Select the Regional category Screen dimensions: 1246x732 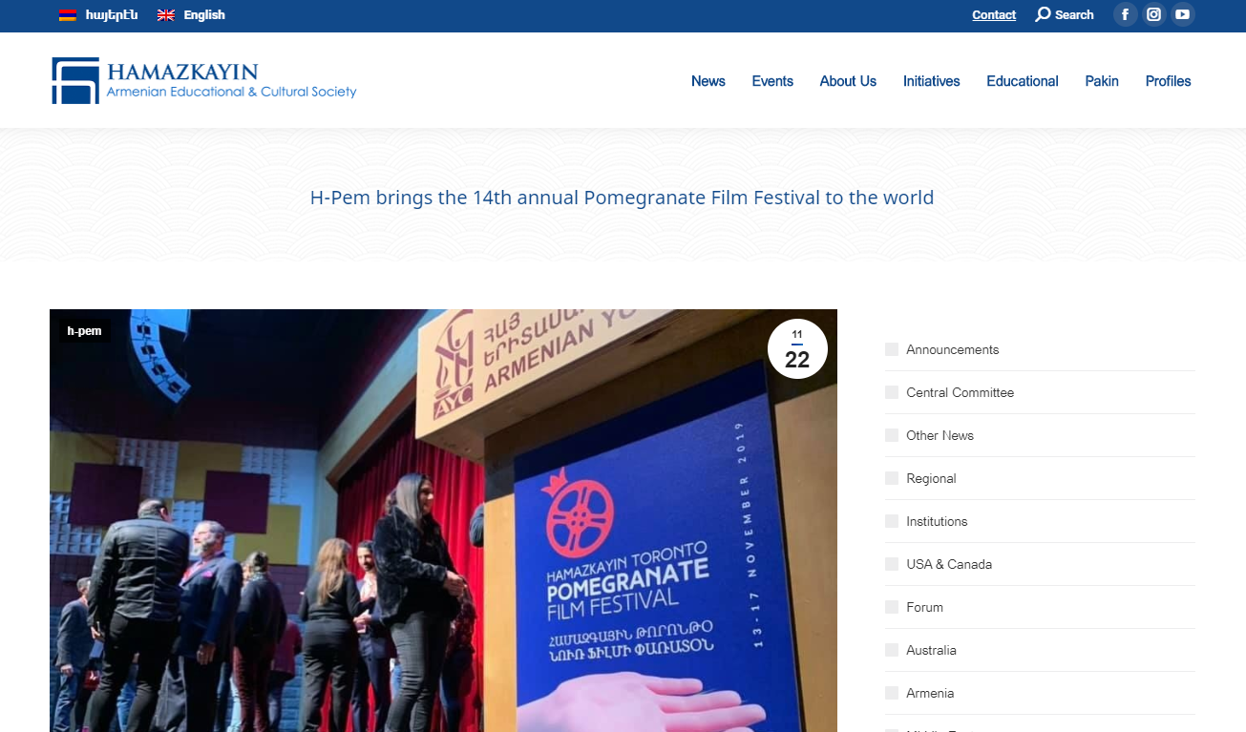tap(931, 478)
